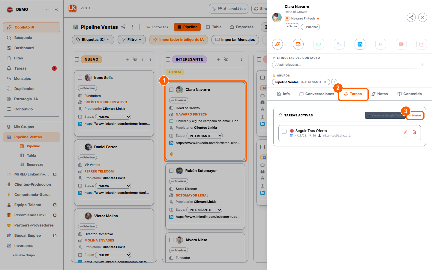Click the phone call icon
Image resolution: width=432 pixels, height=270 pixels.
point(339,44)
